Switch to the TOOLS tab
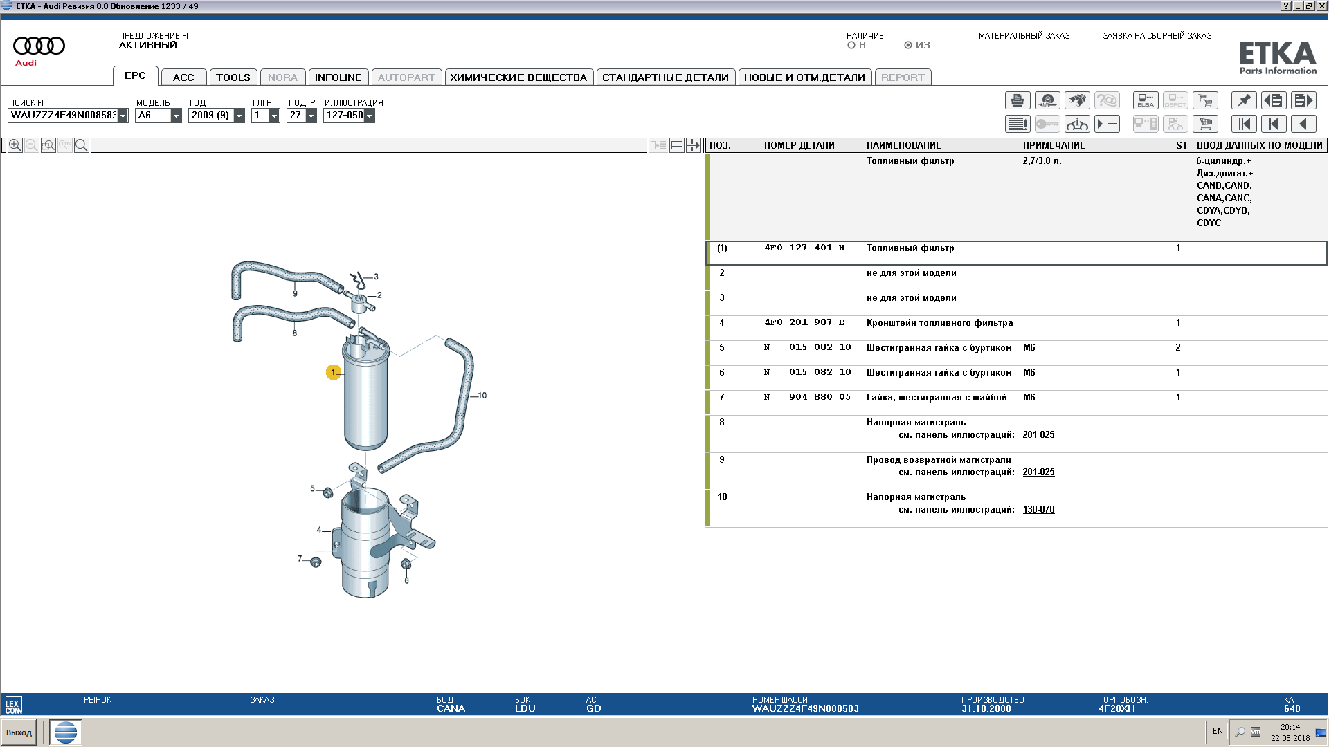Viewport: 1329px width, 747px height. [233, 77]
